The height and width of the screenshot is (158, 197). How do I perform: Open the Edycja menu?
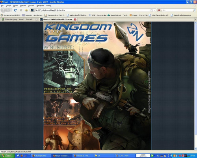tap(8, 6)
